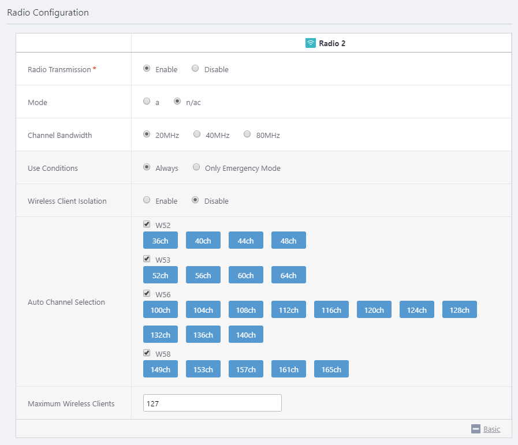Toggle channel 120ch button
The image size is (518, 445).
coord(374,309)
